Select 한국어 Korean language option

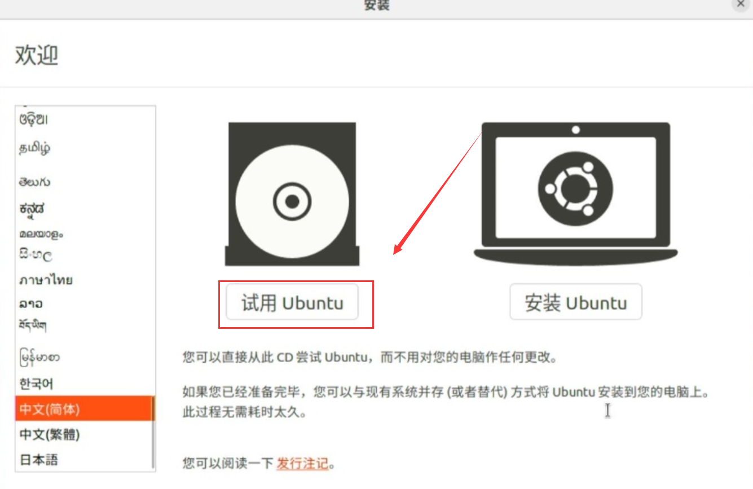[x=85, y=384]
